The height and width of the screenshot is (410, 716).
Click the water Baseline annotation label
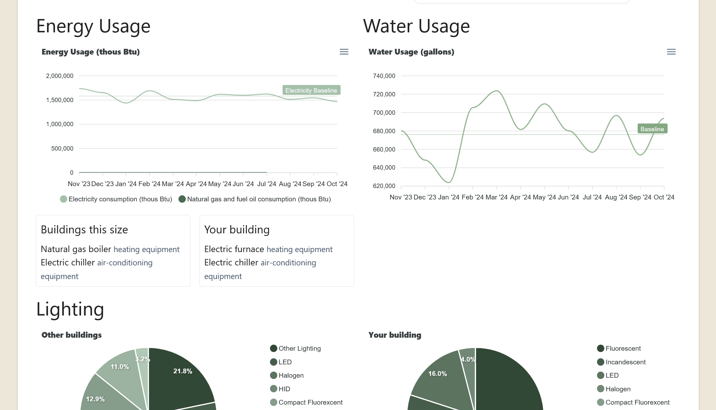coord(652,129)
